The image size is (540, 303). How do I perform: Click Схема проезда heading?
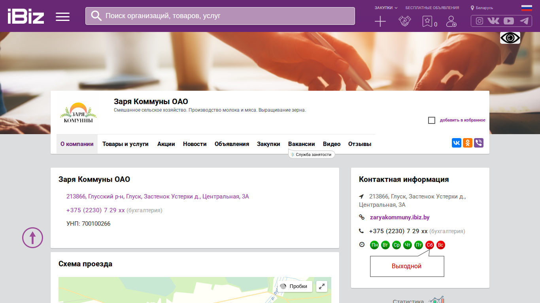[x=85, y=264]
